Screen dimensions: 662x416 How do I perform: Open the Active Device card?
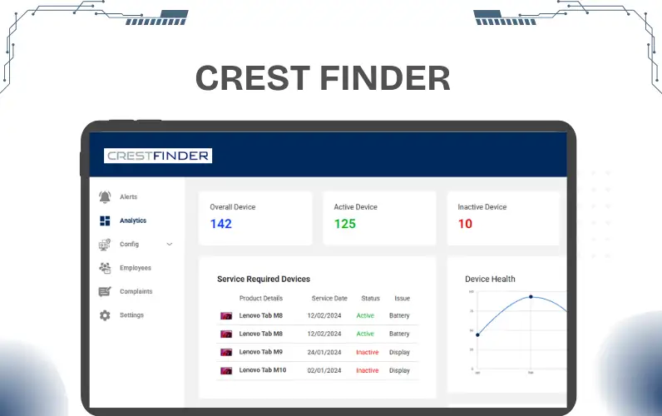[379, 218]
